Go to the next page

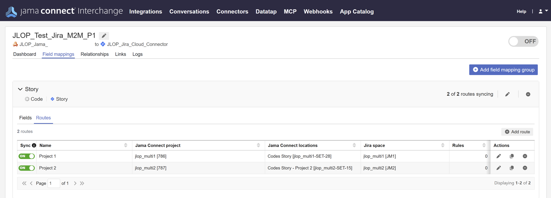click(x=75, y=183)
